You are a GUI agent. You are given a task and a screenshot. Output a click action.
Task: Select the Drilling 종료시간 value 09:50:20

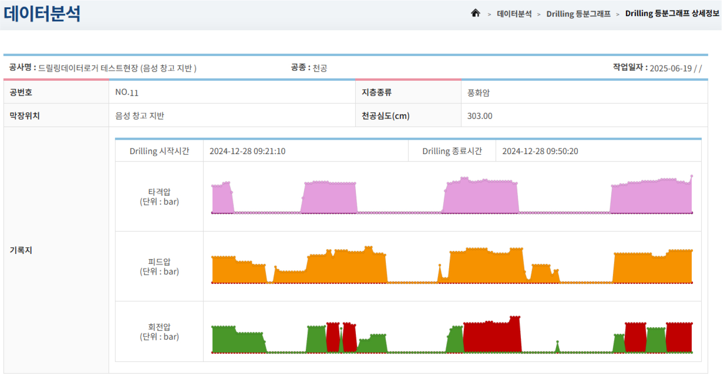click(540, 151)
